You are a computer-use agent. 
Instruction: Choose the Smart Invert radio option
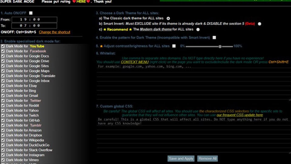tap(259, 24)
